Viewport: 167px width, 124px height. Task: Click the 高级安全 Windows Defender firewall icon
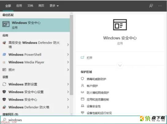pos(4,43)
